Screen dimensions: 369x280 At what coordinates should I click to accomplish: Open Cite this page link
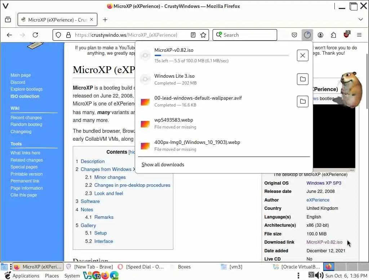click(24, 195)
